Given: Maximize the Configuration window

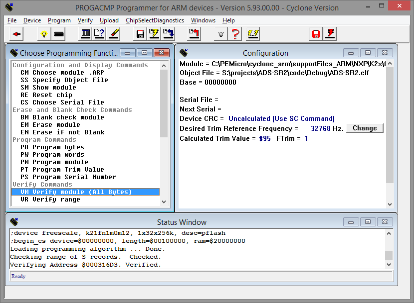Looking at the screenshot, I should coord(368,53).
